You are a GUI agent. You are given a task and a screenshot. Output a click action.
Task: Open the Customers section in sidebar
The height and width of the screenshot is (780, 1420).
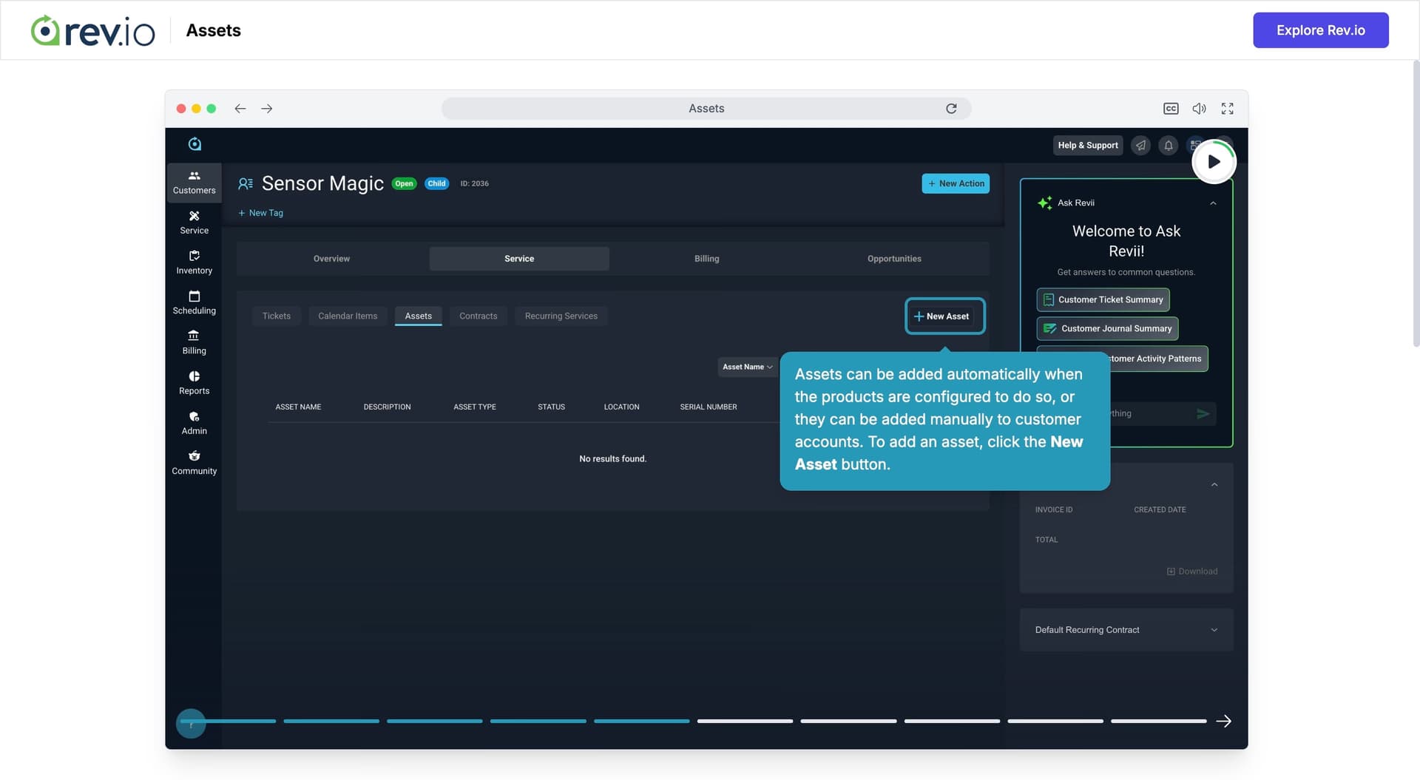(194, 181)
